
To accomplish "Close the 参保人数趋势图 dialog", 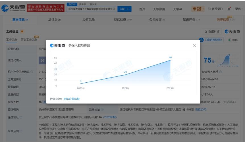I will 194,45.
